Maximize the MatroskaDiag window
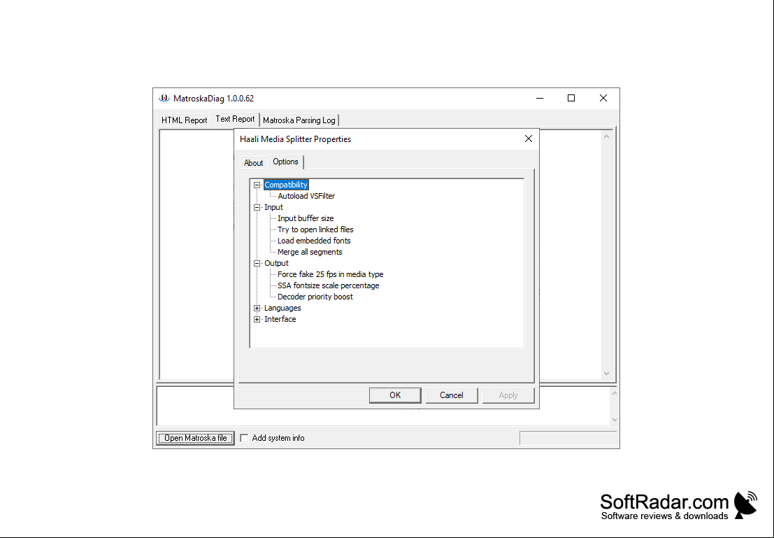The image size is (774, 538). [571, 99]
